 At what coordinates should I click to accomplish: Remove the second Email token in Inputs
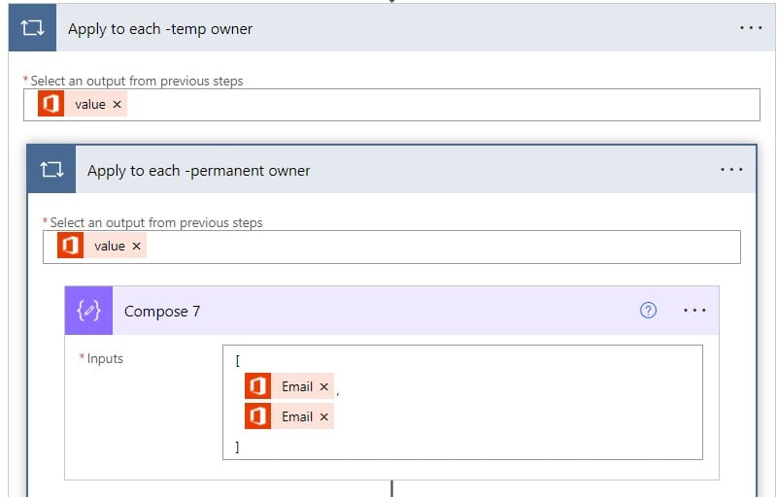coord(324,416)
